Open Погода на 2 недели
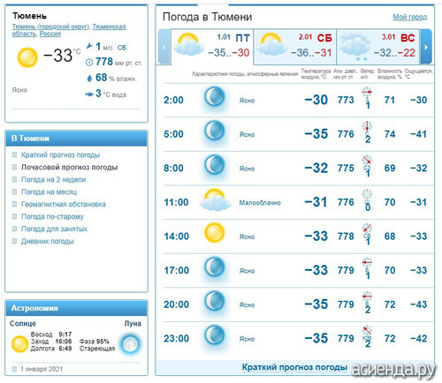The image size is (442, 383). pos(54,179)
